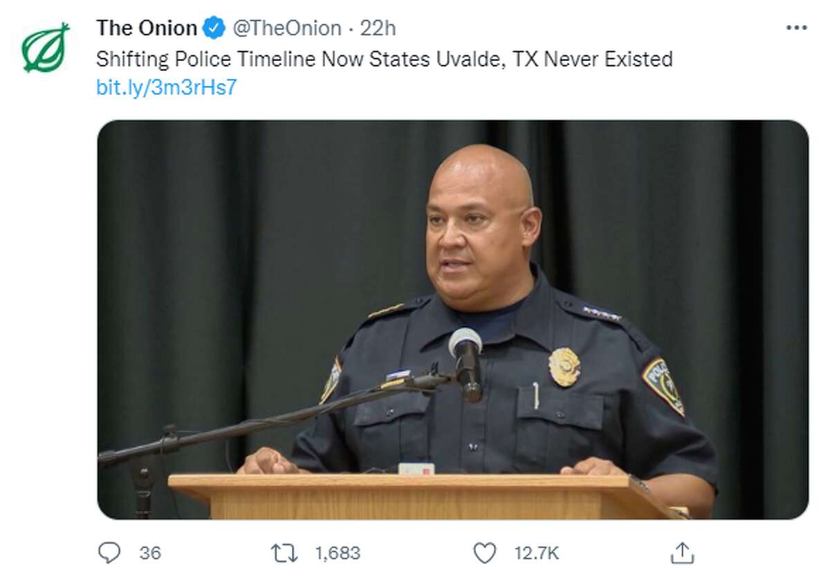Like the tweet with heart icon
Screen dimensions: 830x579
click(x=485, y=553)
